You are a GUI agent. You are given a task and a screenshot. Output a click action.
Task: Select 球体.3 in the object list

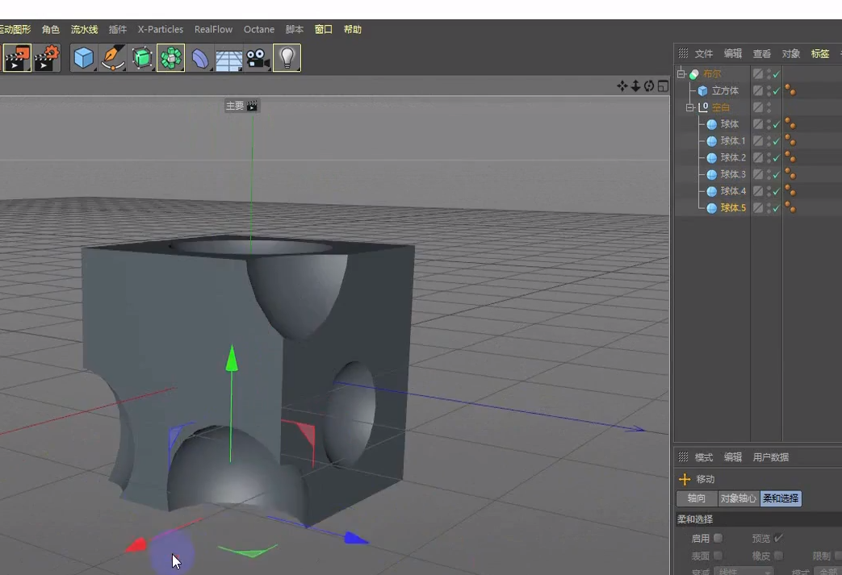click(x=732, y=174)
